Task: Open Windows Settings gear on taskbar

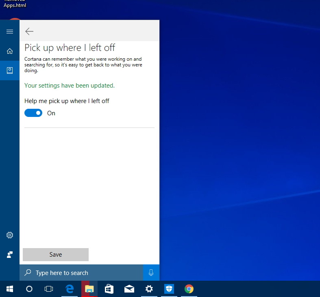Action: [149, 289]
